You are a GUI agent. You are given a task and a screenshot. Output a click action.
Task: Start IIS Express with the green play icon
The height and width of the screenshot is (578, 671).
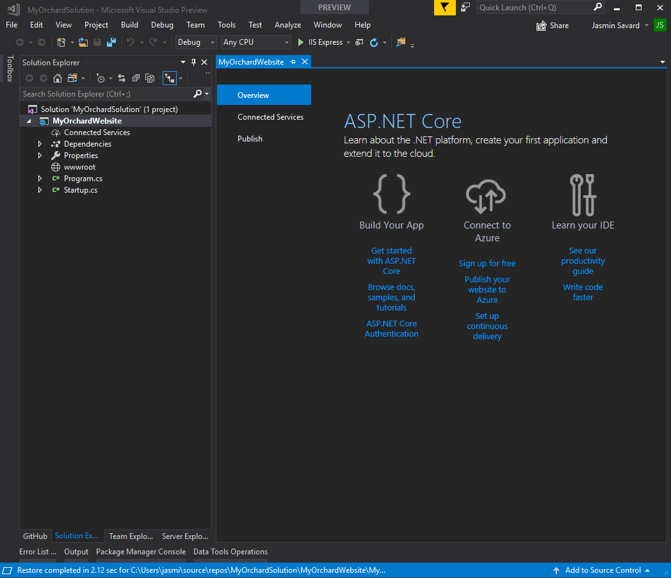[300, 42]
